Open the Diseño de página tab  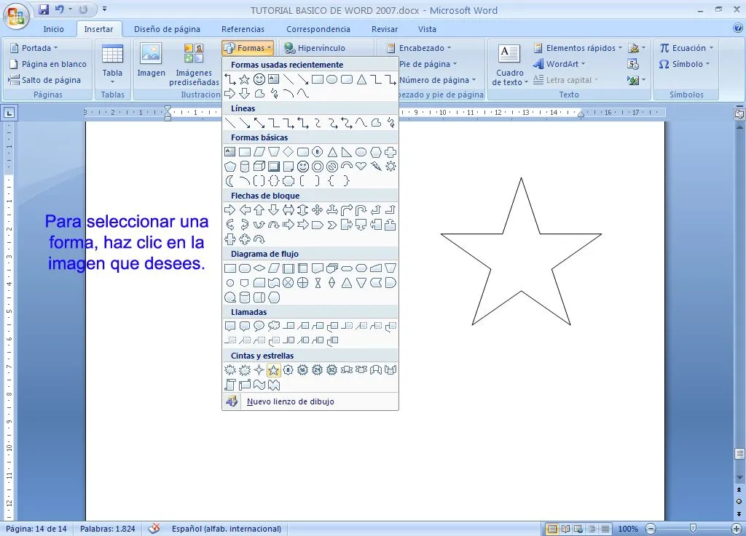click(x=167, y=29)
